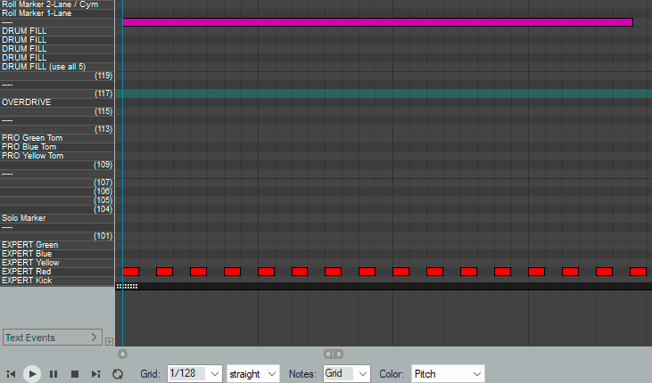Skip to end with forward button
The height and width of the screenshot is (383, 652).
coord(96,374)
